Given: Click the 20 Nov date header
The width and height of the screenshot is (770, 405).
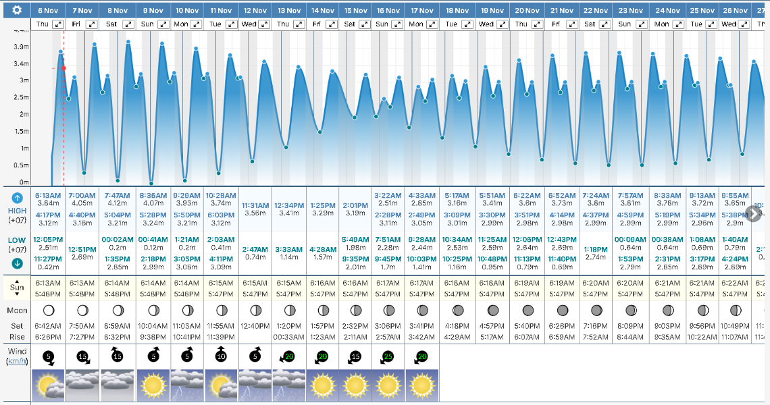Looking at the screenshot, I should tap(527, 10).
